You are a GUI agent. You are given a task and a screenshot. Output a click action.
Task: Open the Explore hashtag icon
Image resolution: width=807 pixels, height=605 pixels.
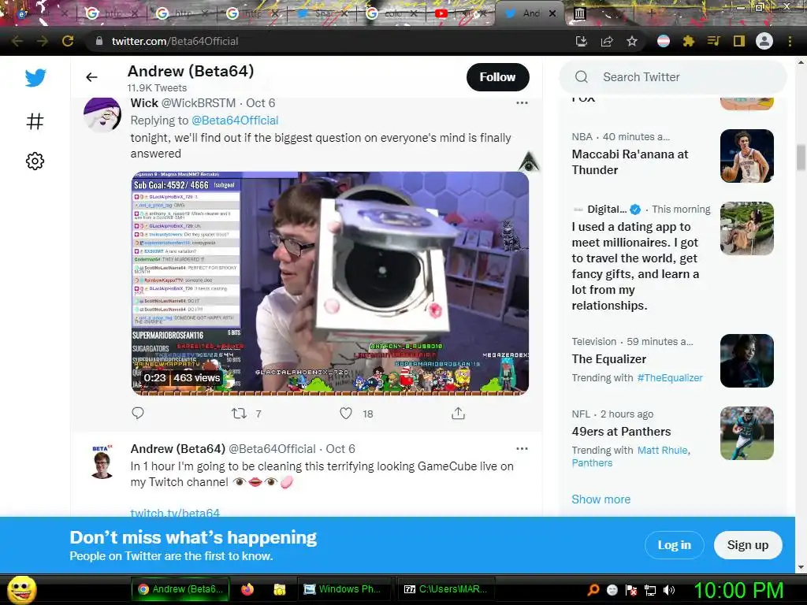(x=35, y=121)
